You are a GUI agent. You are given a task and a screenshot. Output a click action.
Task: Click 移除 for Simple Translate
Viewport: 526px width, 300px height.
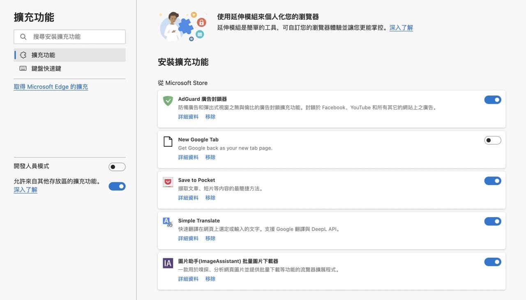tap(210, 239)
